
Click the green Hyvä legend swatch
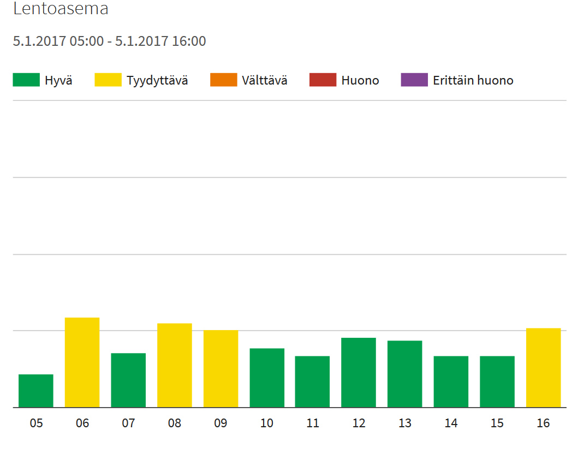(x=26, y=80)
